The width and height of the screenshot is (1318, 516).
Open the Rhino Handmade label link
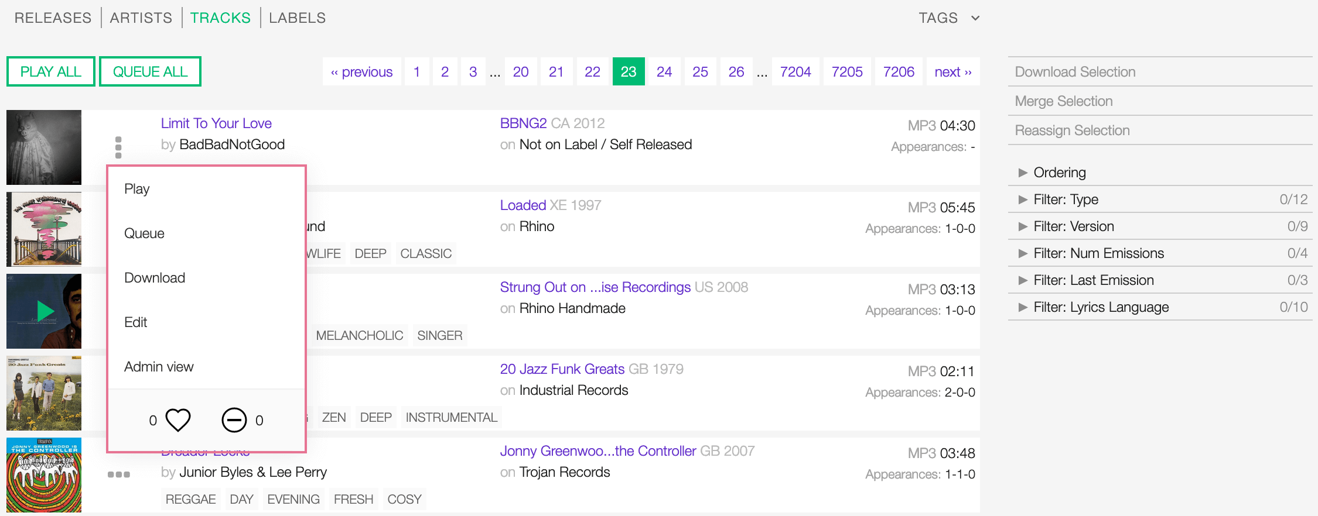pyautogui.click(x=572, y=308)
